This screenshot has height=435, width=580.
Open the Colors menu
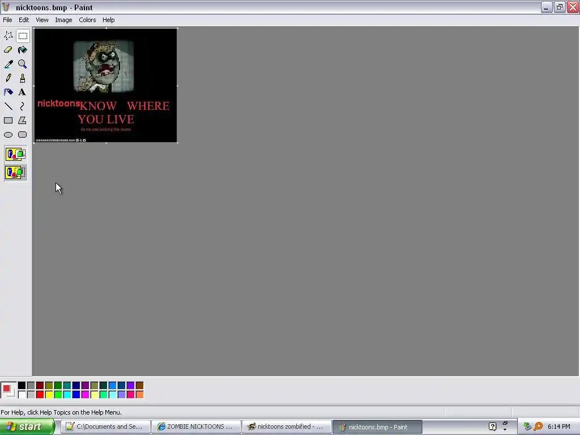click(x=87, y=20)
